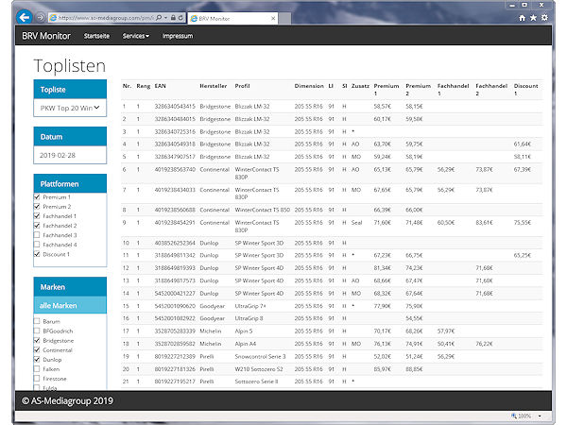
Task: Uncheck the Premium 2 platform checkbox
Action: point(37,206)
